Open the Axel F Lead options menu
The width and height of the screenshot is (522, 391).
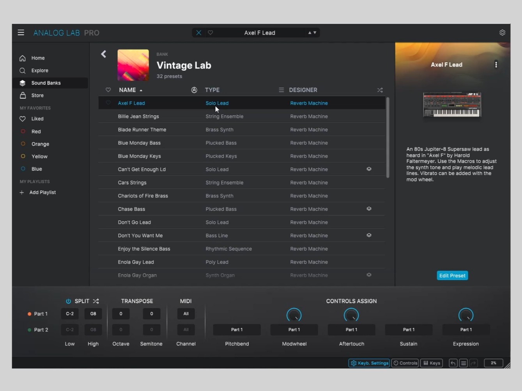pos(496,65)
